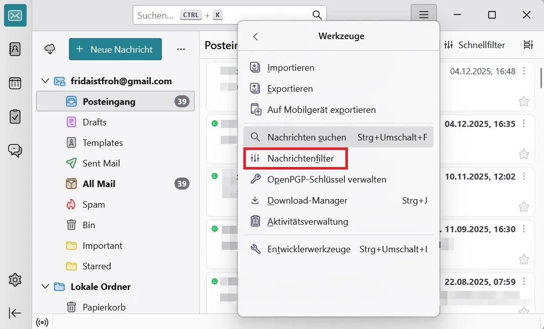
Task: Star the email dated 10.11.2025, 12:02
Action: [524, 207]
